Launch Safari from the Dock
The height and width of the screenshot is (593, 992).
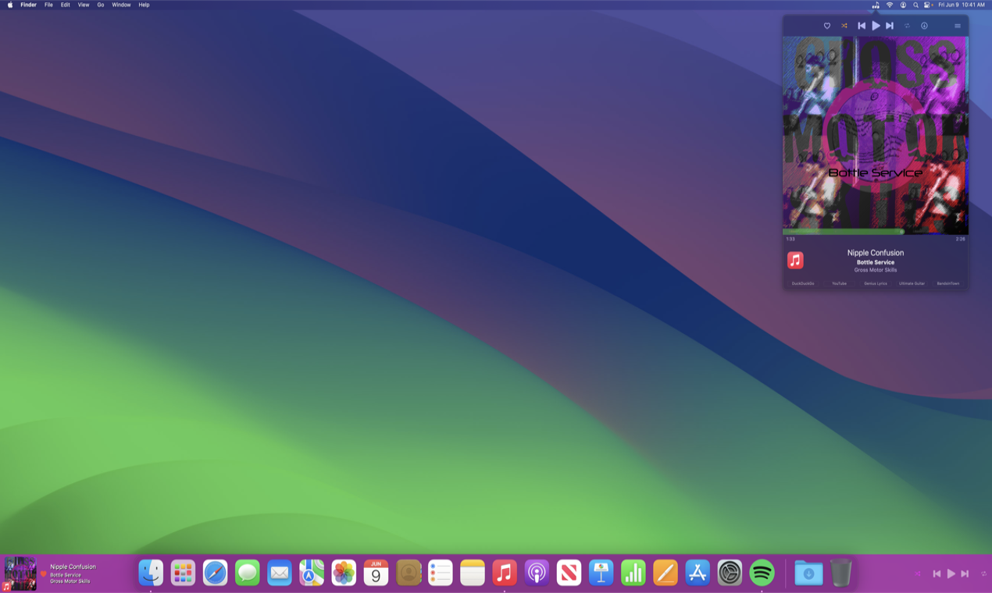(215, 573)
